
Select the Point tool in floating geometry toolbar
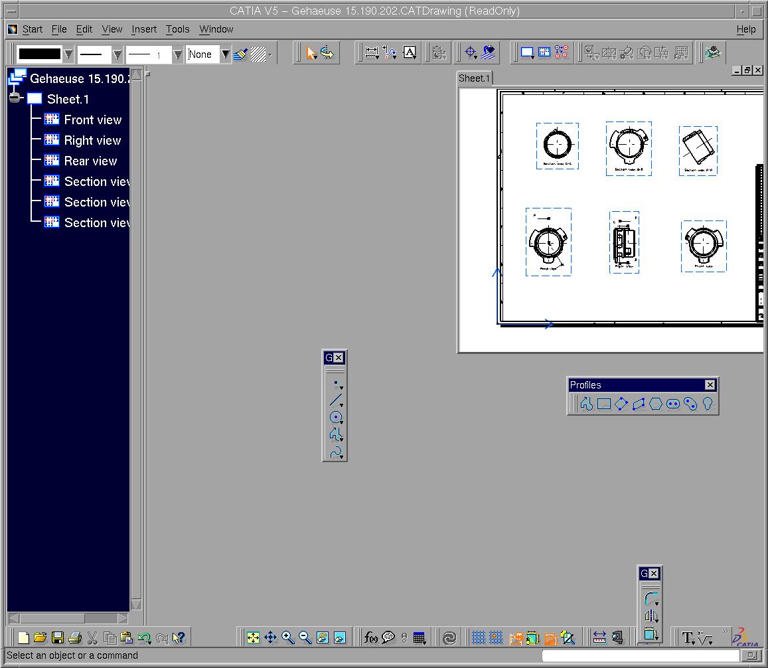(x=336, y=384)
